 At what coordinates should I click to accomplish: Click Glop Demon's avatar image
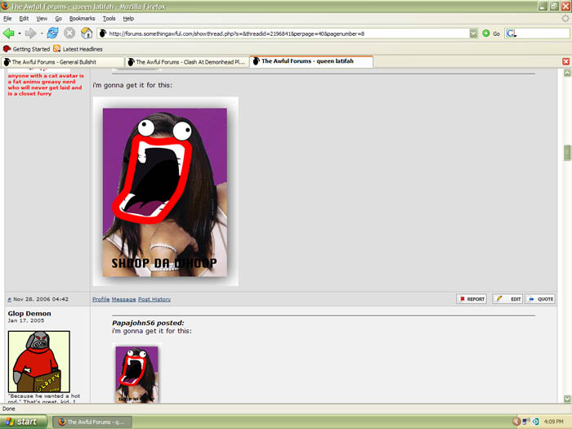pos(38,361)
